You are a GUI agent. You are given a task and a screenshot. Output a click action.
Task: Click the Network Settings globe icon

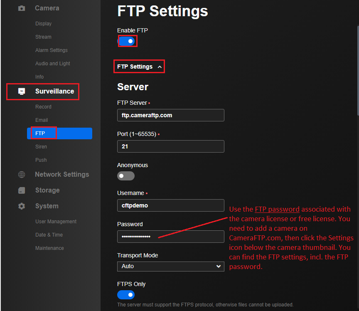tap(22, 175)
